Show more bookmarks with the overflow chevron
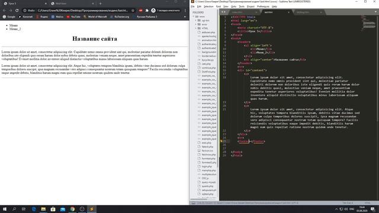The width and height of the screenshot is (379, 213). pyautogui.click(x=185, y=17)
